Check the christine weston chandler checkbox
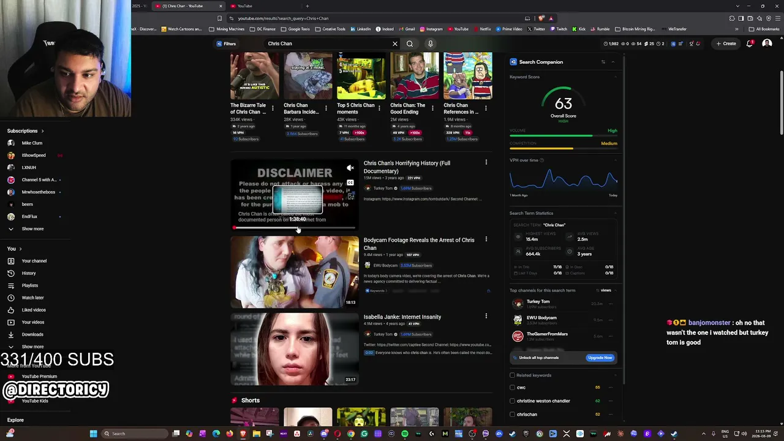The height and width of the screenshot is (441, 784). [513, 401]
